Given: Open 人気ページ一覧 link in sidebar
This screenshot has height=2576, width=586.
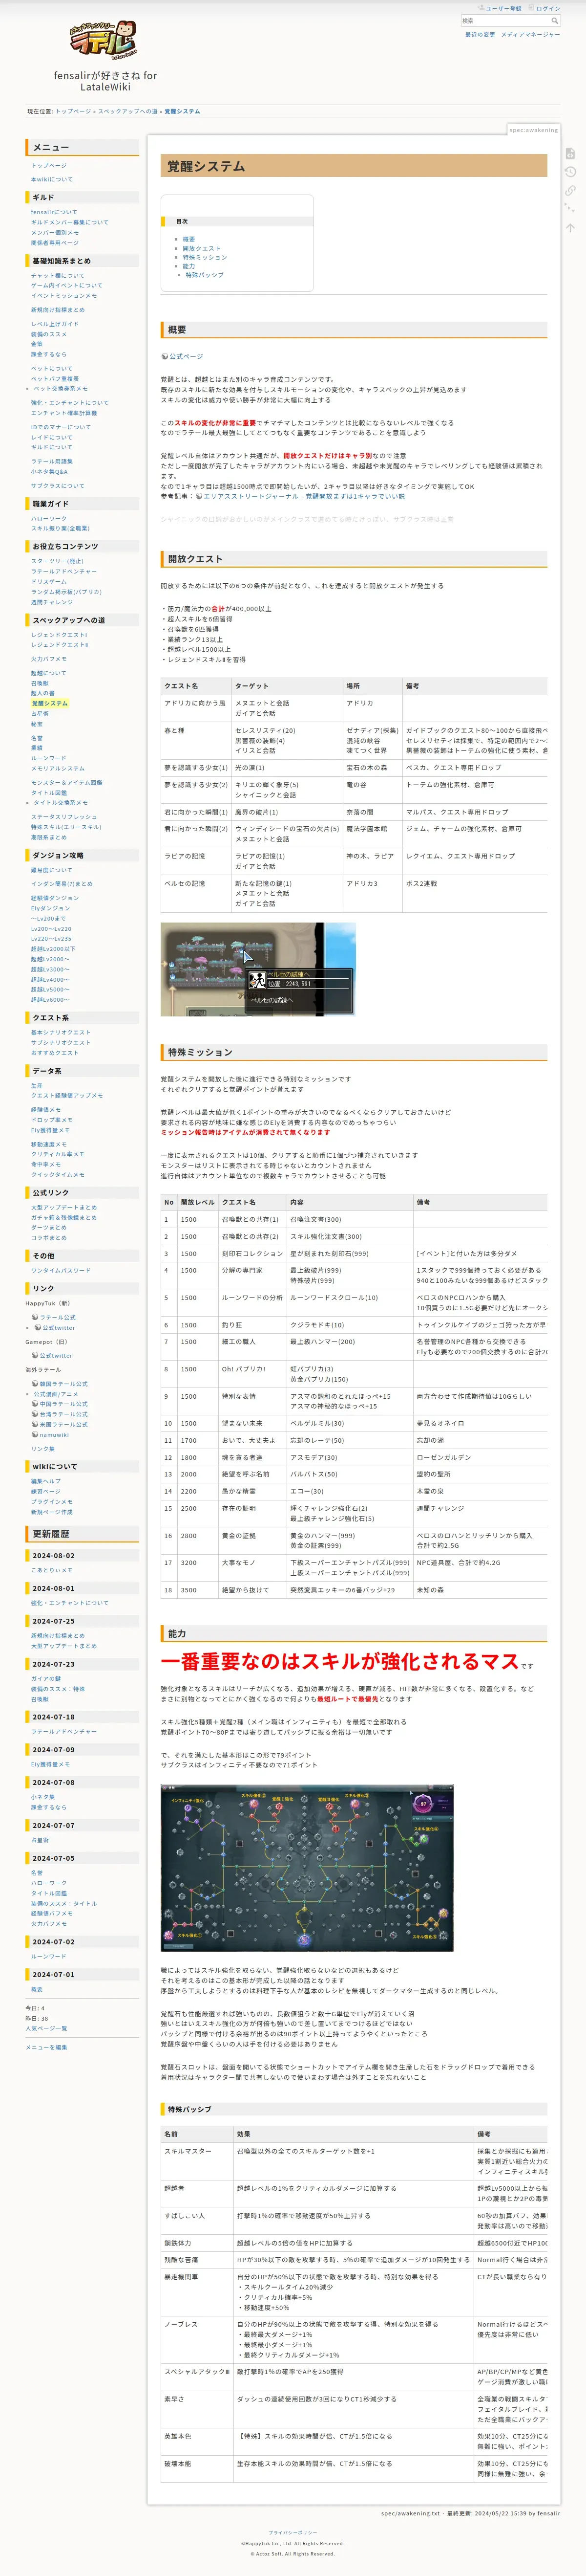Looking at the screenshot, I should pos(46,2028).
